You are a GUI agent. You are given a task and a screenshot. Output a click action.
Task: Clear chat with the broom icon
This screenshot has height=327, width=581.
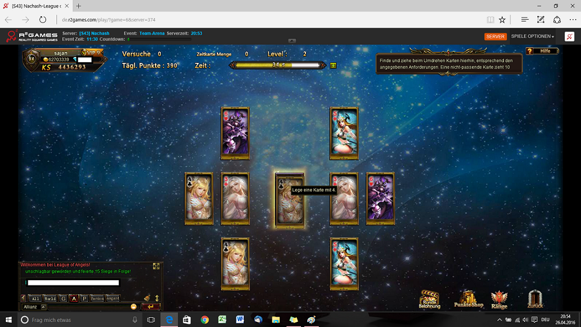tap(147, 298)
